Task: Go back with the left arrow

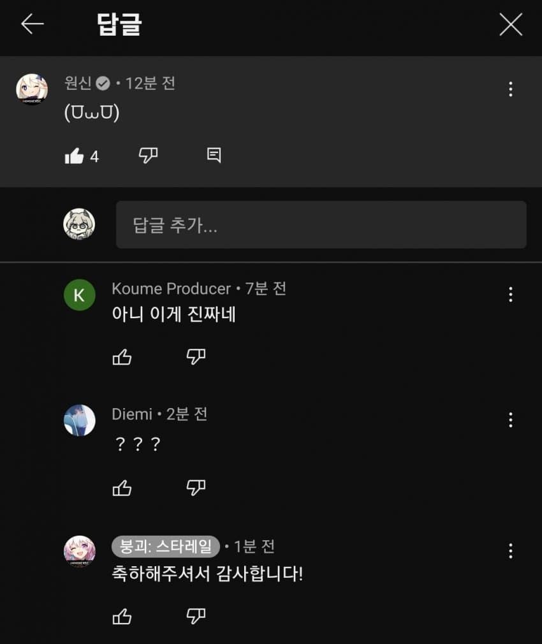Action: pyautogui.click(x=32, y=24)
